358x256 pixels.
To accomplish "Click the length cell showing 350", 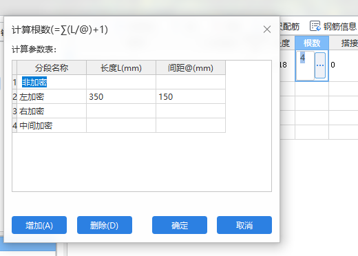I will (x=121, y=96).
